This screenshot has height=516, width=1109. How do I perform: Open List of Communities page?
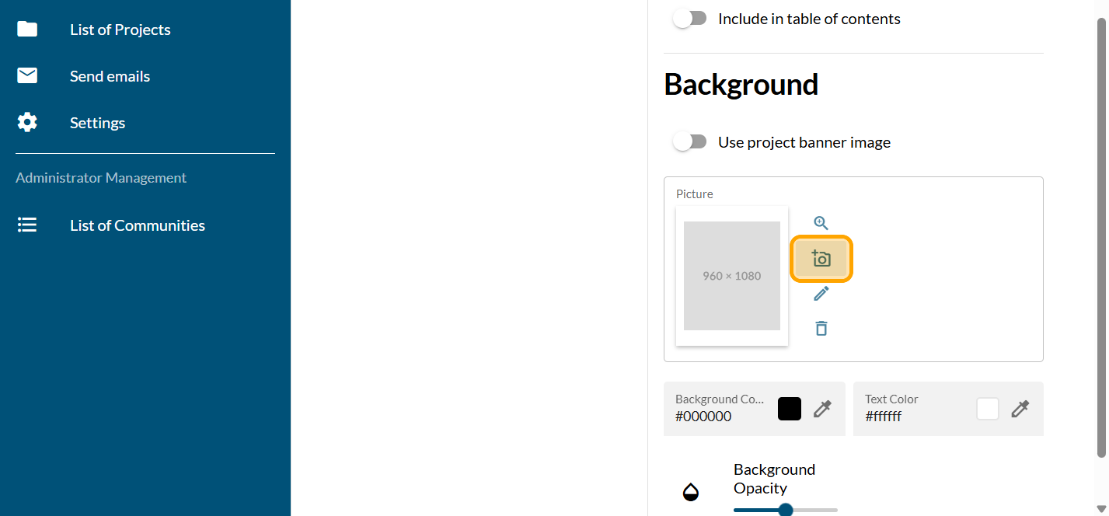point(138,225)
